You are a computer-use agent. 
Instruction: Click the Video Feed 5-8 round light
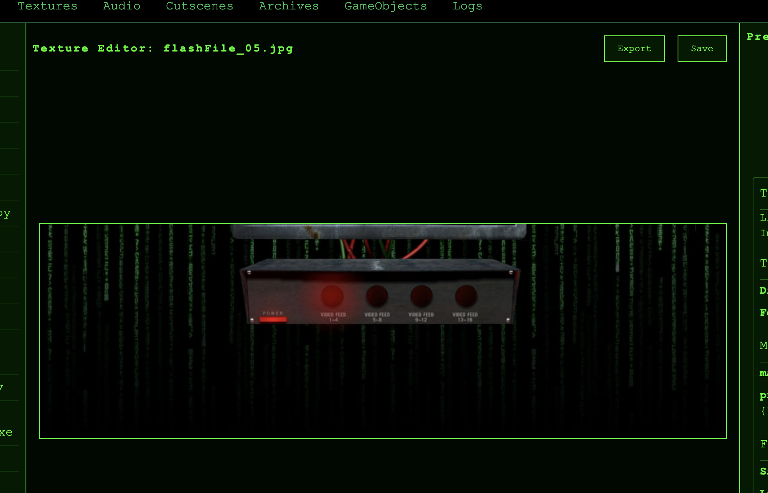click(377, 296)
